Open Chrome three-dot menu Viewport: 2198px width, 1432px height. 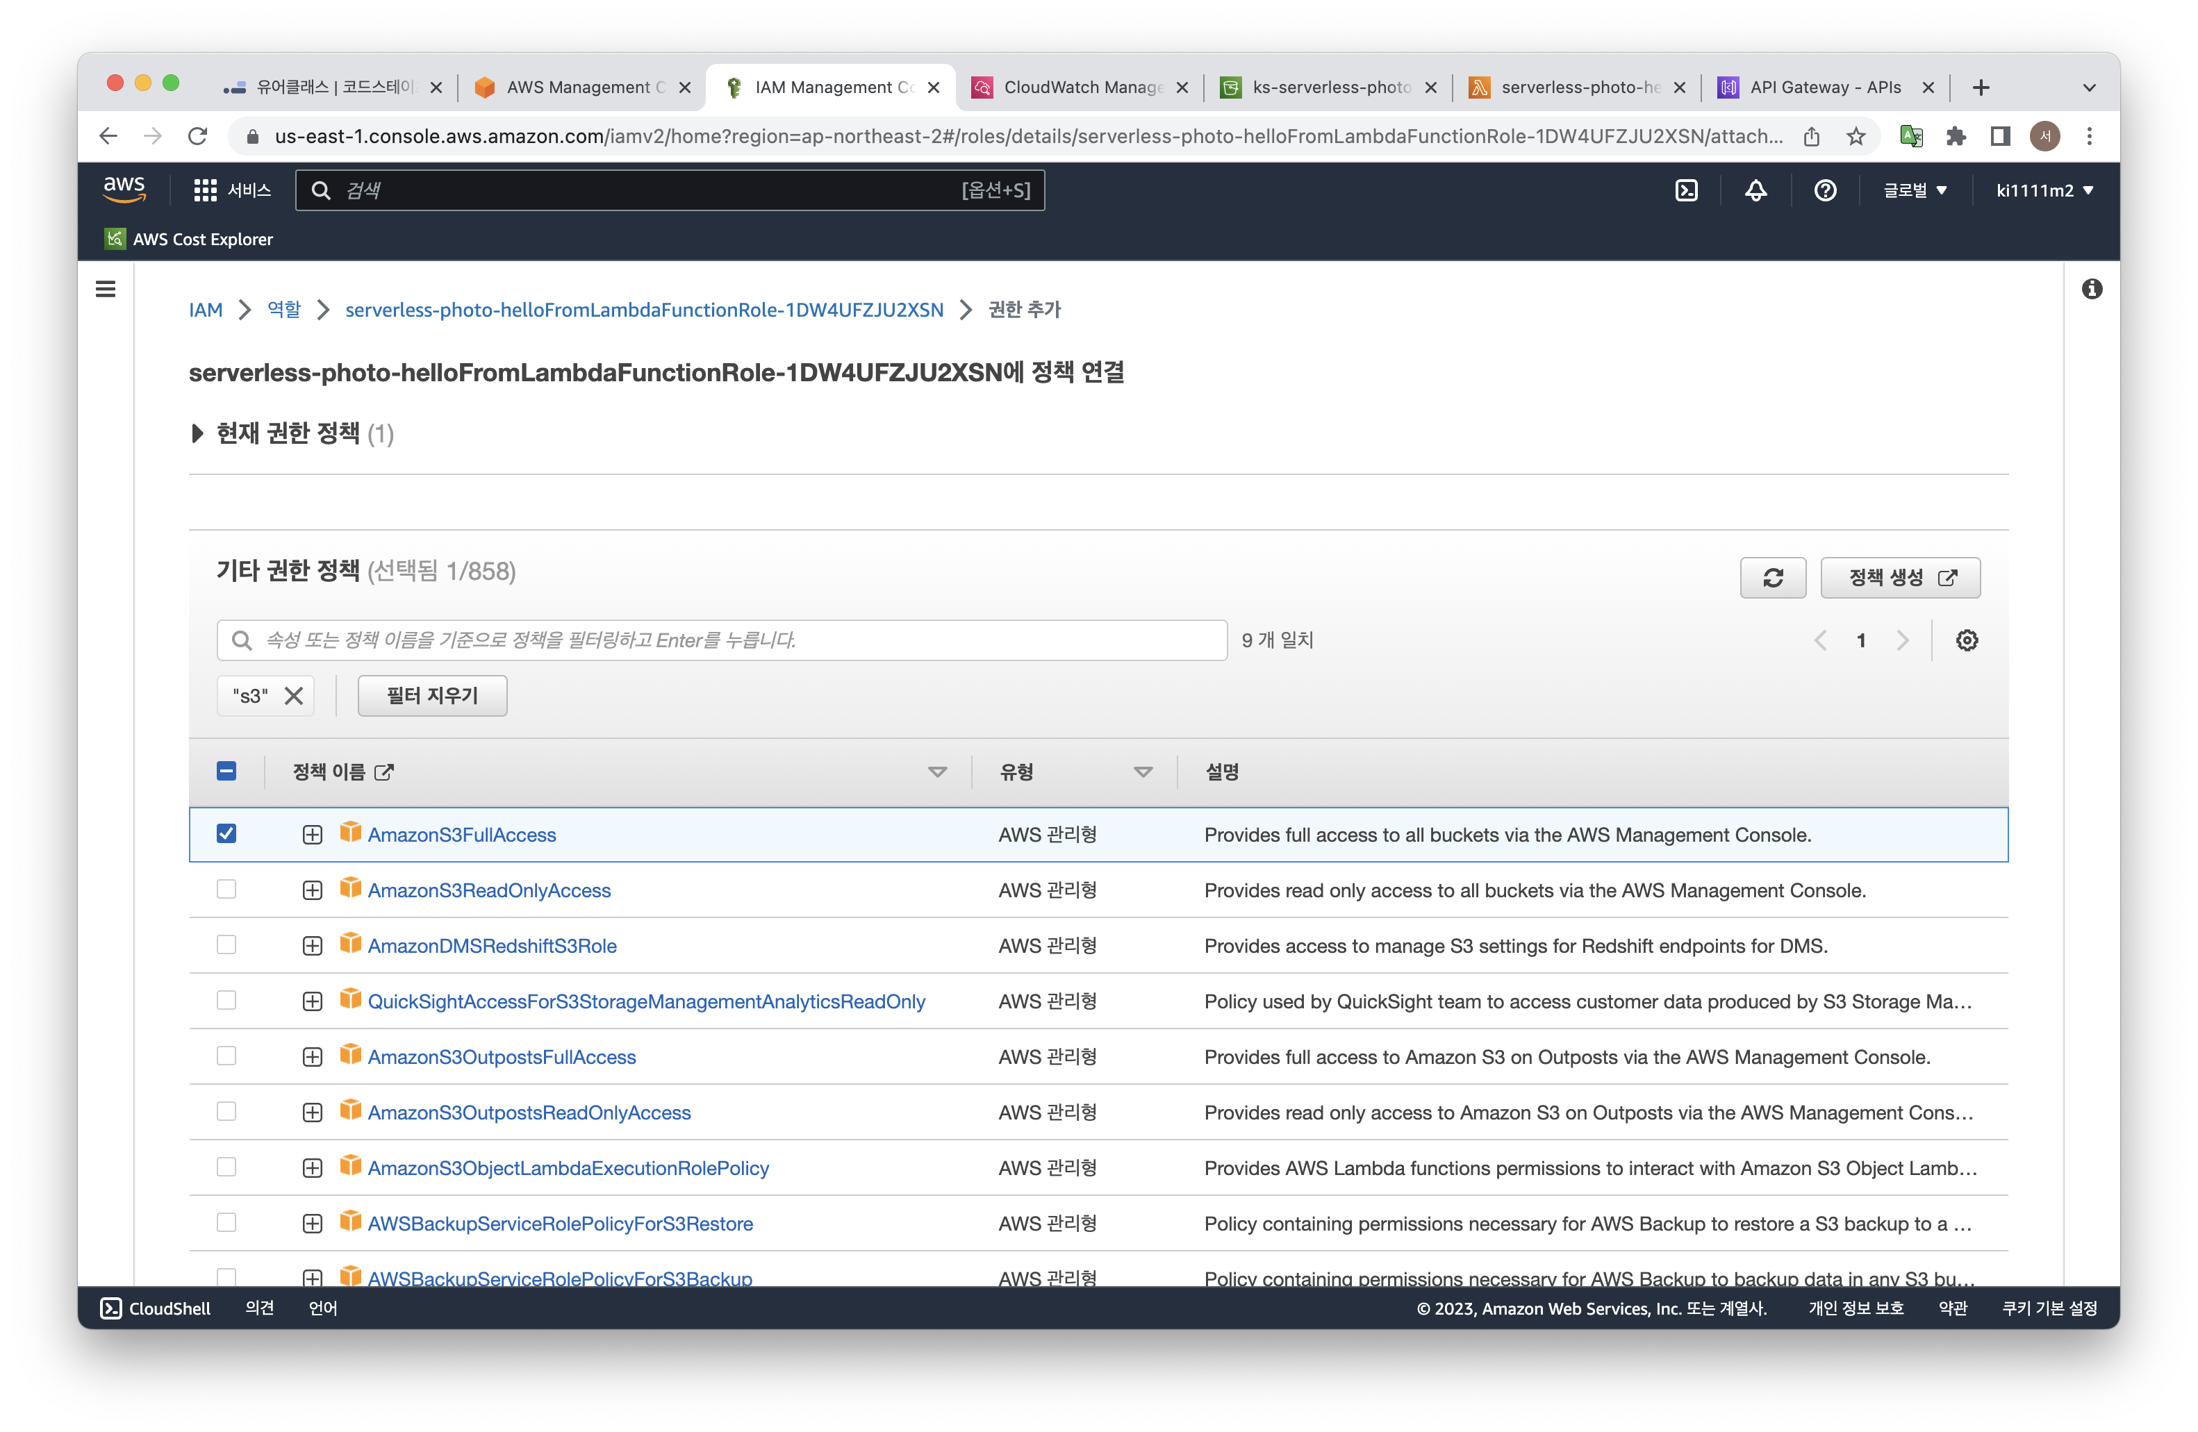point(2089,137)
